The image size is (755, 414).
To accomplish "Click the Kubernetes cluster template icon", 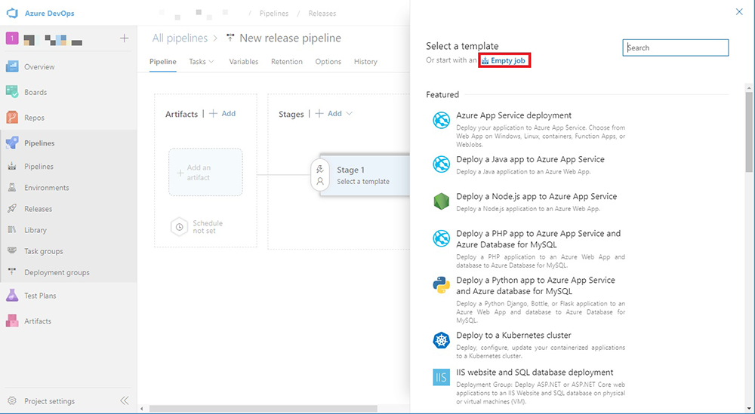I will [441, 340].
